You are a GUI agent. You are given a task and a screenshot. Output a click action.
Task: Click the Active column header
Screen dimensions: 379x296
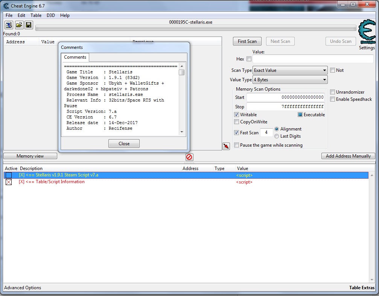click(x=11, y=168)
